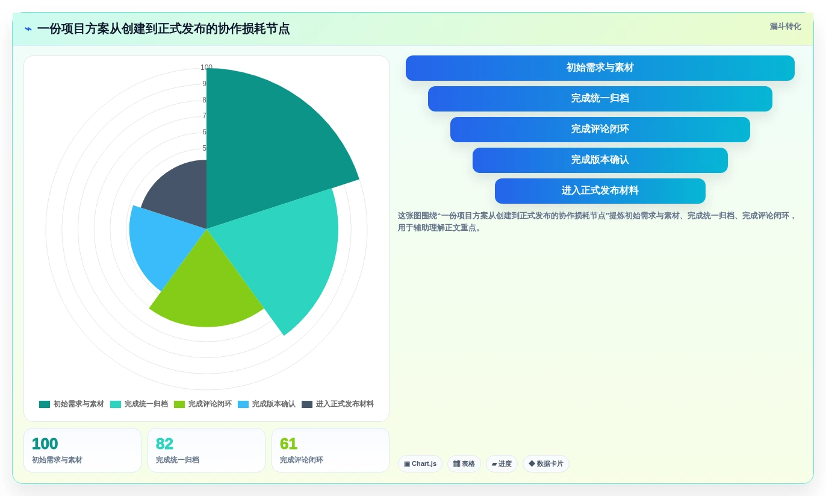
Task: Toggle 进入正式发布材料 legend swatch
Action: tap(307, 404)
